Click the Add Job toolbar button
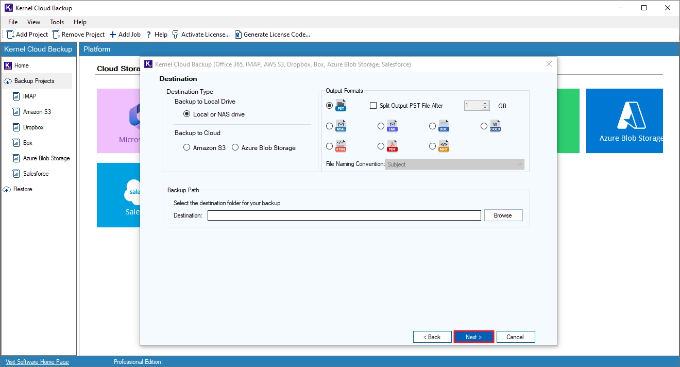The height and width of the screenshot is (367, 680). 125,35
